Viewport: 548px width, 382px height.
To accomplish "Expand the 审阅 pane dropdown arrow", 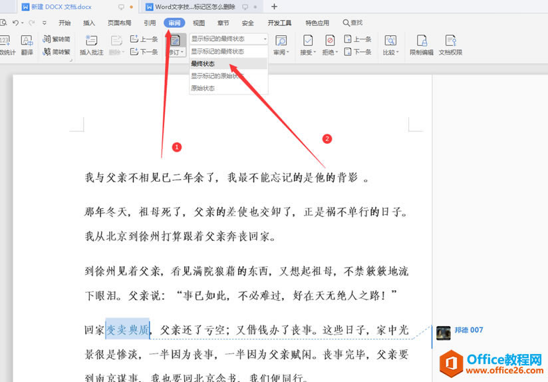I will pos(287,53).
